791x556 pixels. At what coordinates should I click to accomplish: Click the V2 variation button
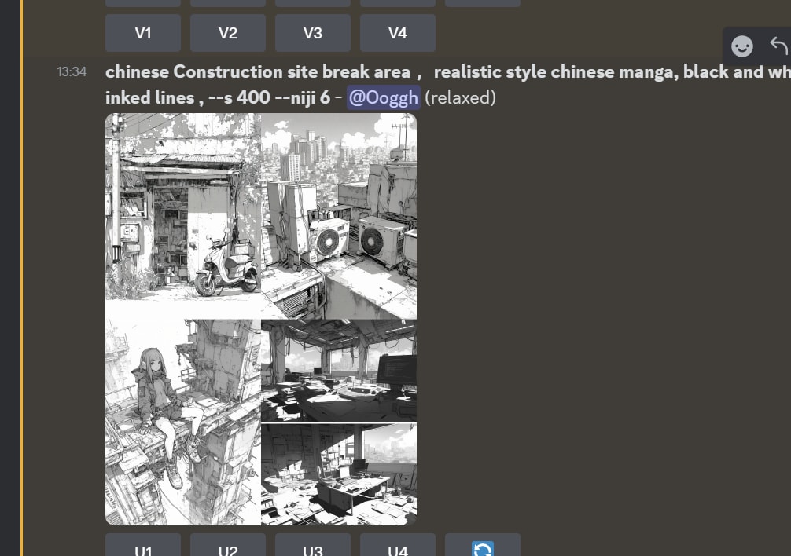click(x=228, y=33)
